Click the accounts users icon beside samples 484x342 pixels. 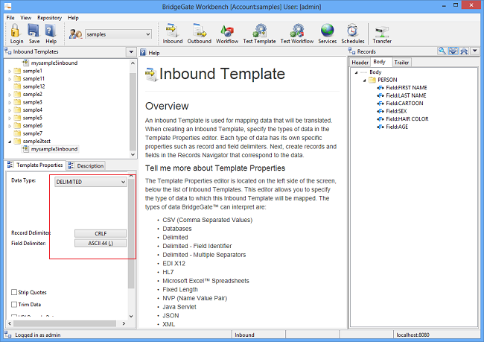[x=75, y=34]
